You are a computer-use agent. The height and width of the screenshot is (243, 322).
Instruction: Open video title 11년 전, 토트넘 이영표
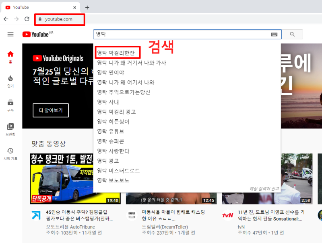pos(271,215)
